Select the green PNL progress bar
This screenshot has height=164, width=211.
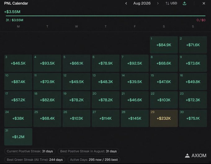105,16
